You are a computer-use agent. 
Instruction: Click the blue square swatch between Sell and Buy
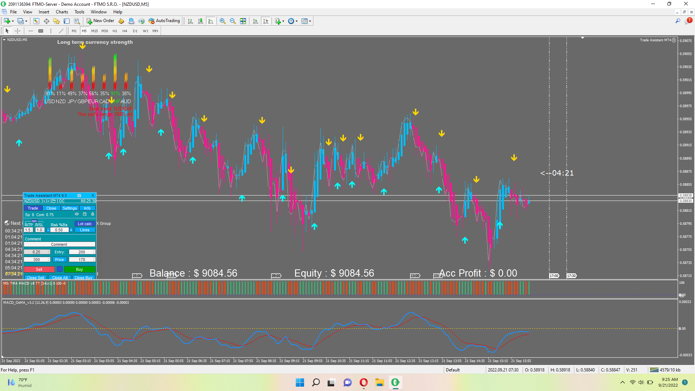pos(60,269)
